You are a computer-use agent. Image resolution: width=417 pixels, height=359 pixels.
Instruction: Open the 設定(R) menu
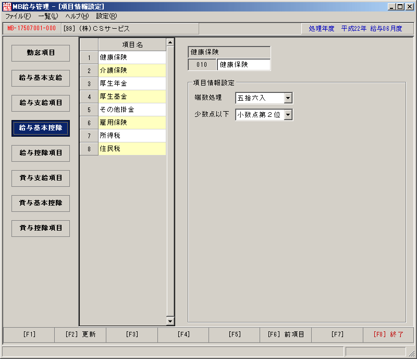(106, 16)
